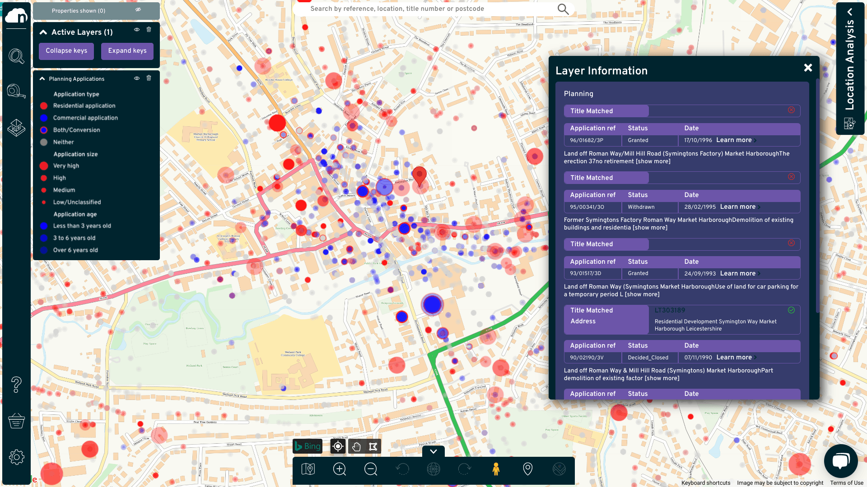This screenshot has height=487, width=867.
Task: Toggle Properties shown visibility eye
Action: pyautogui.click(x=138, y=9)
